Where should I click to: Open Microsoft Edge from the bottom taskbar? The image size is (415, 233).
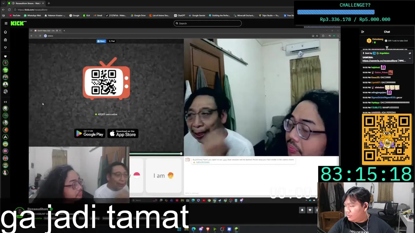(194, 229)
